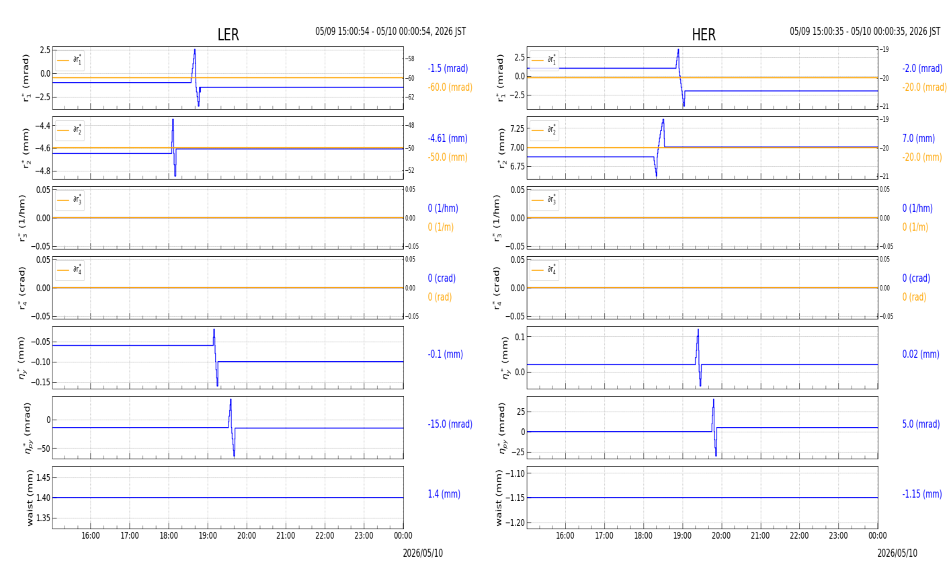949x581 pixels.
Task: Click HER orange value 0 (1/m)
Action: point(915,227)
